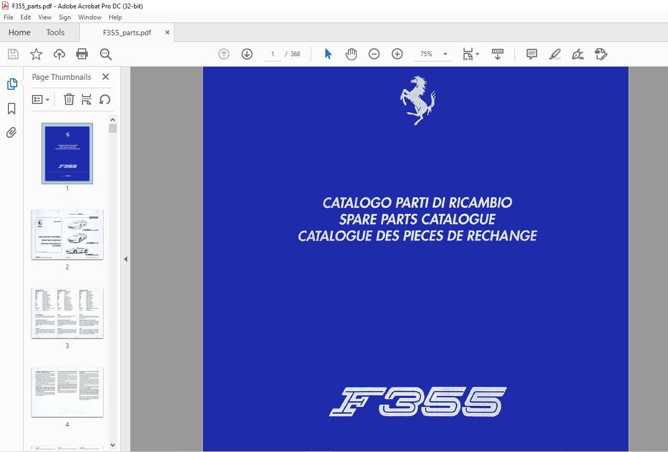Open the Window menu
The height and width of the screenshot is (452, 668).
pyautogui.click(x=90, y=17)
